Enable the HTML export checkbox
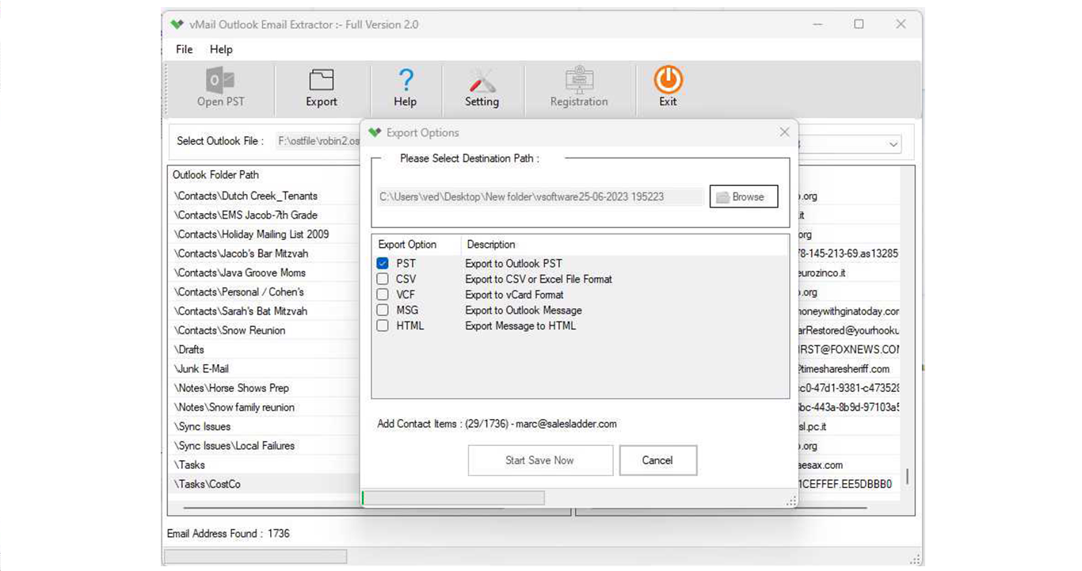Viewport: 1082px width, 571px height. click(383, 325)
